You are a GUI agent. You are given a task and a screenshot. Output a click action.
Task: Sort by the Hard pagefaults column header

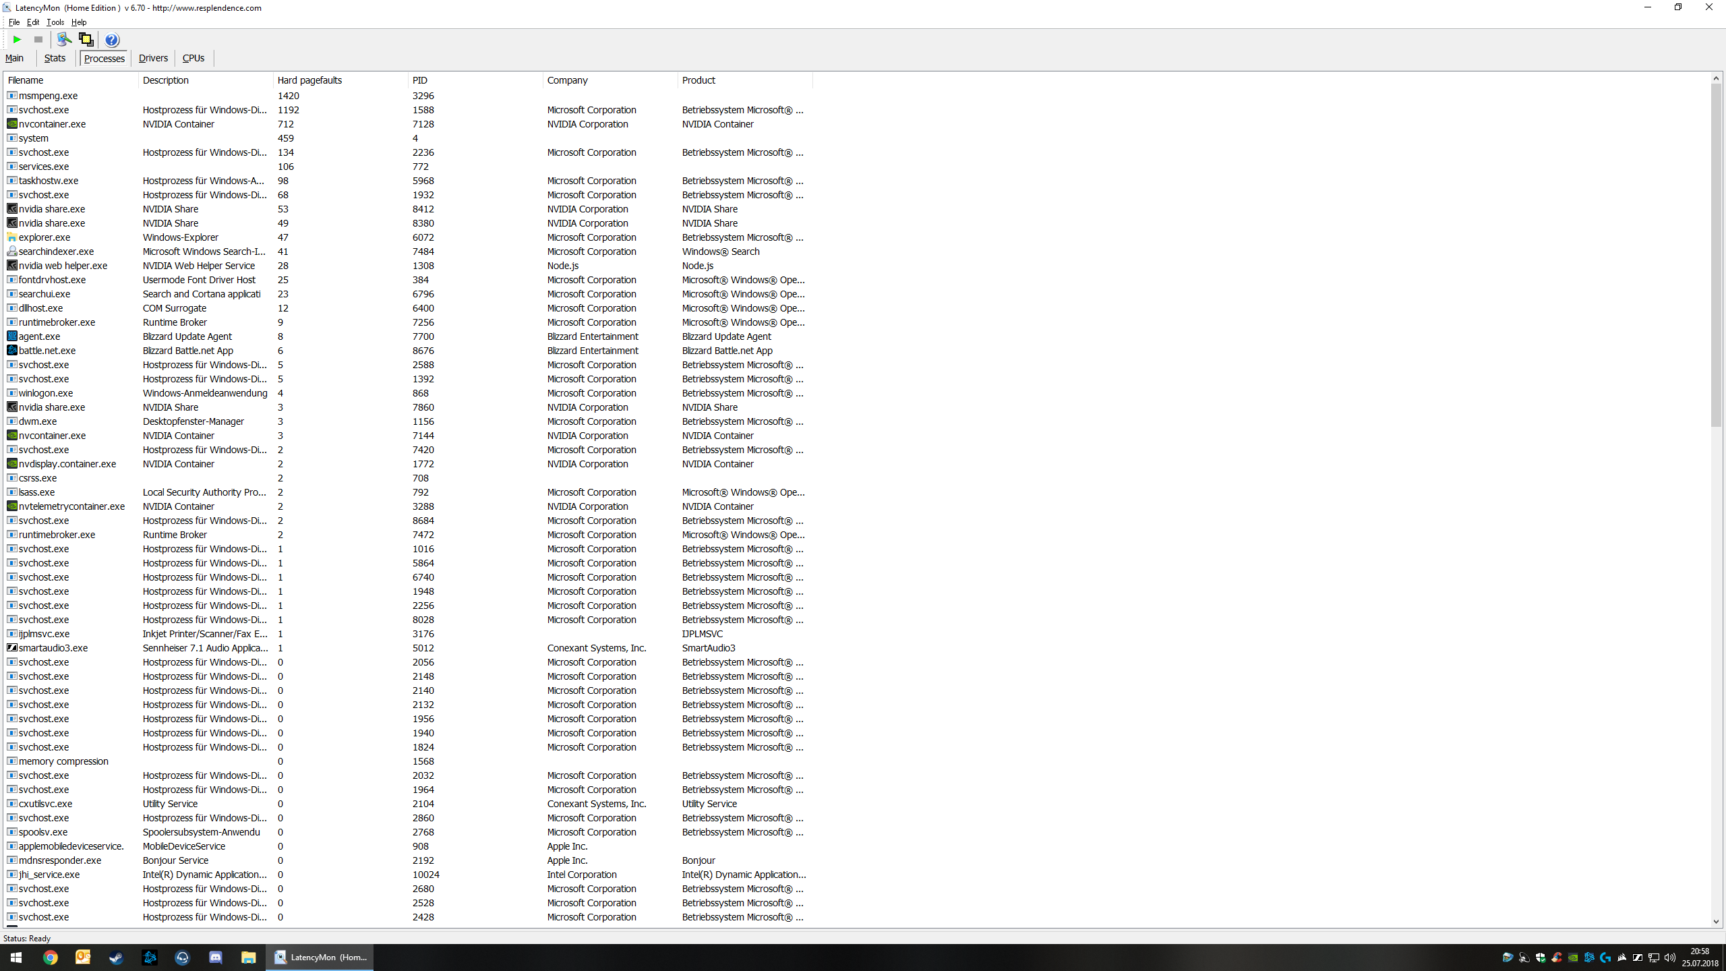pyautogui.click(x=309, y=80)
